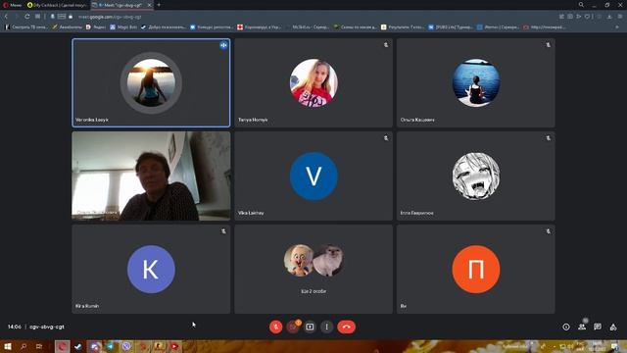
Task: Leave the call with the red hang-up button
Action: coord(346,327)
